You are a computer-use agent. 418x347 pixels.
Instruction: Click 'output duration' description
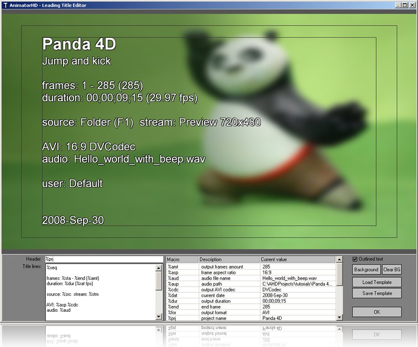pos(216,301)
